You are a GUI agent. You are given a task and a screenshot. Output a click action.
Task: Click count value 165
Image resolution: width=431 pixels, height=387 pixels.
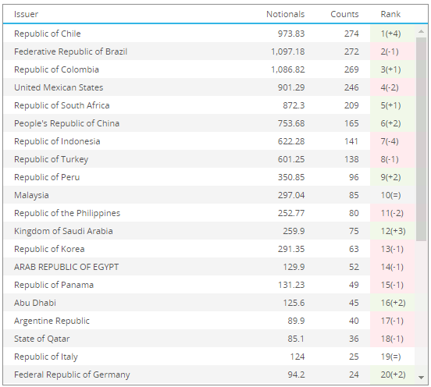(351, 123)
